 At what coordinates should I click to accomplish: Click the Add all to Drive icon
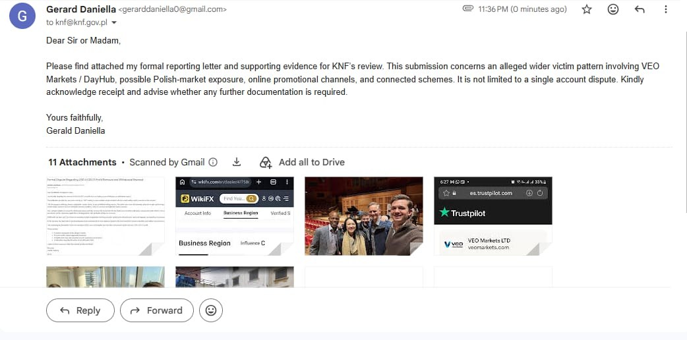[x=266, y=162]
